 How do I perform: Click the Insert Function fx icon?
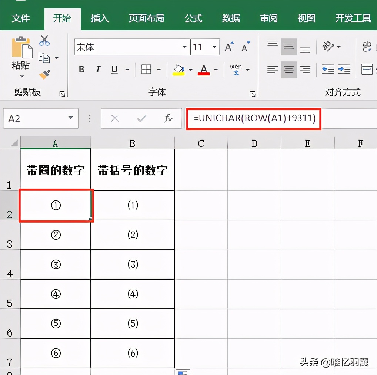pos(168,118)
